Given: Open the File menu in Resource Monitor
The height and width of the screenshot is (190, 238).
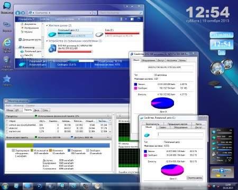Looking at the screenshot, I should pos(8,106).
